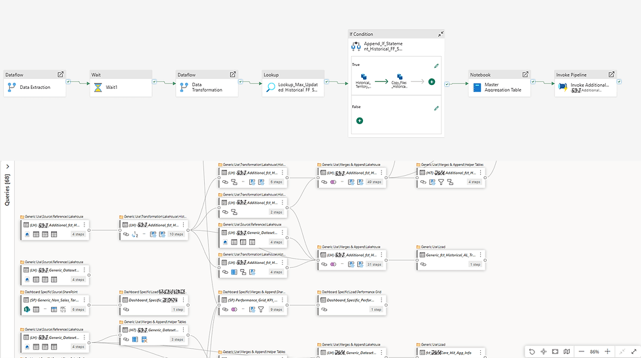
Task: Toggle the Notebook activity success checkmark
Action: pyautogui.click(x=533, y=82)
